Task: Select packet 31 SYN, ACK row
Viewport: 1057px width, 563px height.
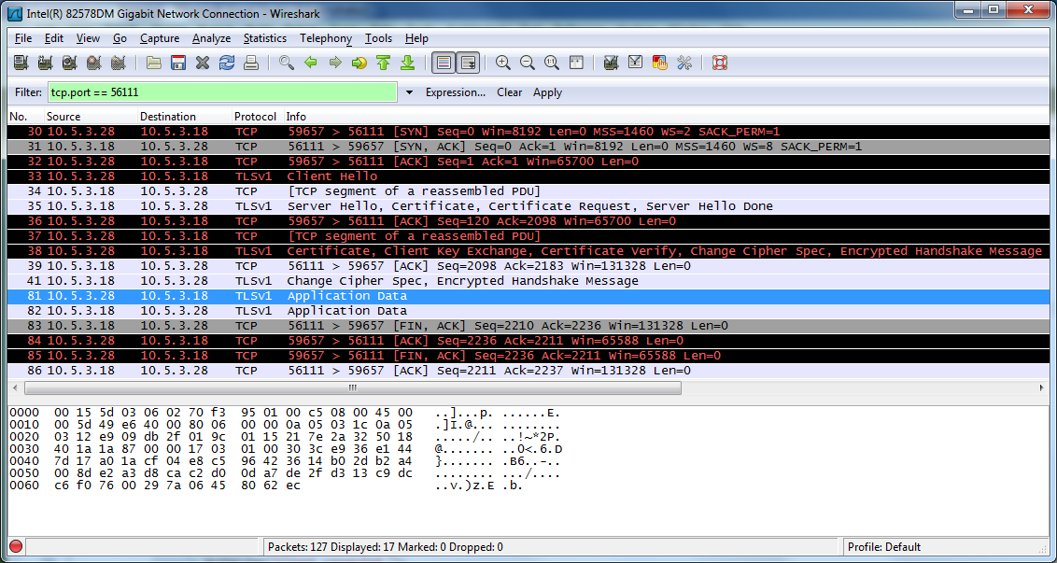Action: point(528,147)
